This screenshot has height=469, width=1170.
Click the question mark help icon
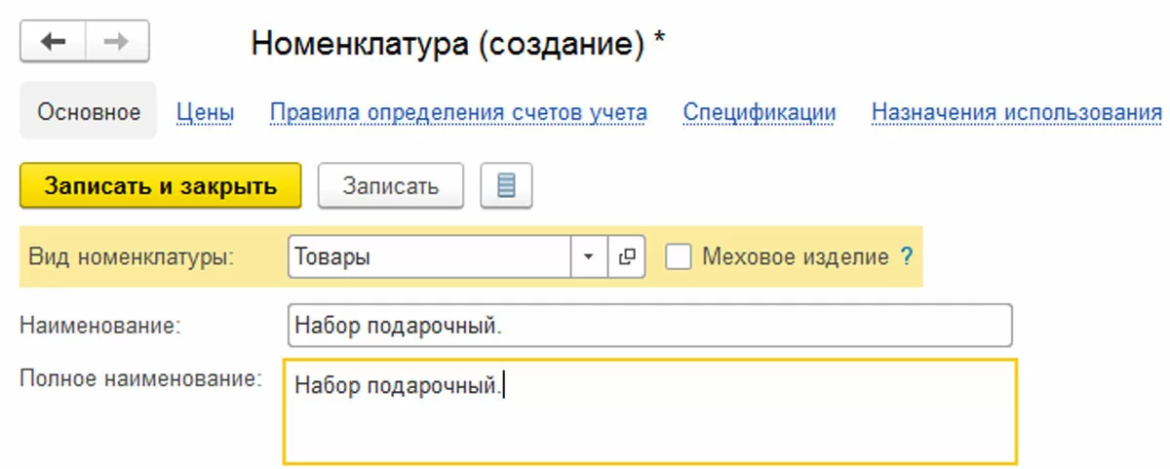click(907, 257)
